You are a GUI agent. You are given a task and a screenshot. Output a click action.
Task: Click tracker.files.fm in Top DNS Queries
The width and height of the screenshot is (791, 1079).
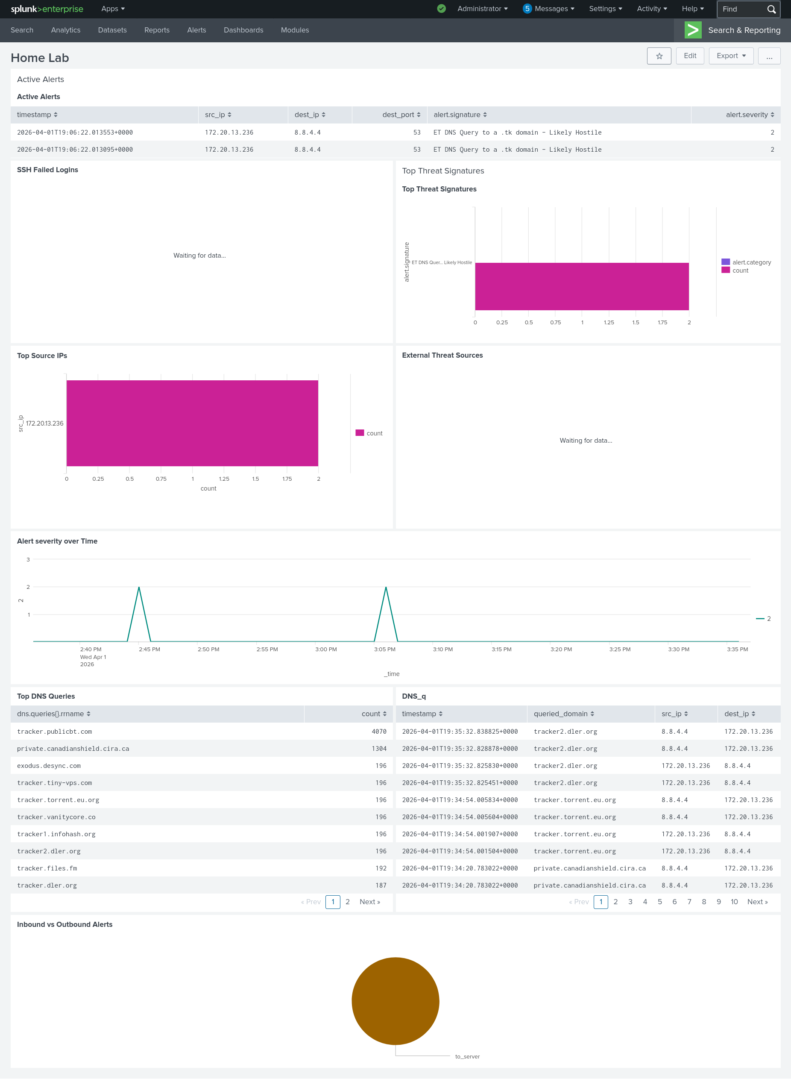(47, 868)
